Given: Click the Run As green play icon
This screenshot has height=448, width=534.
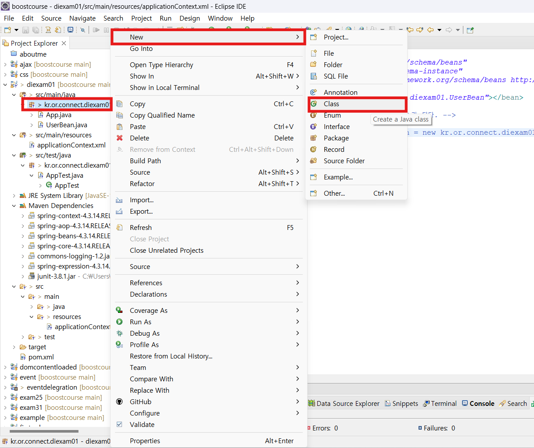Looking at the screenshot, I should pyautogui.click(x=119, y=322).
